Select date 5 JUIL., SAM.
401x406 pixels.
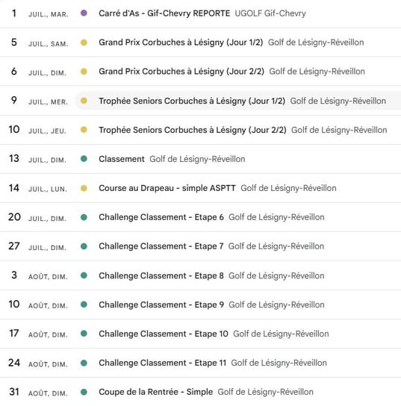click(x=40, y=43)
